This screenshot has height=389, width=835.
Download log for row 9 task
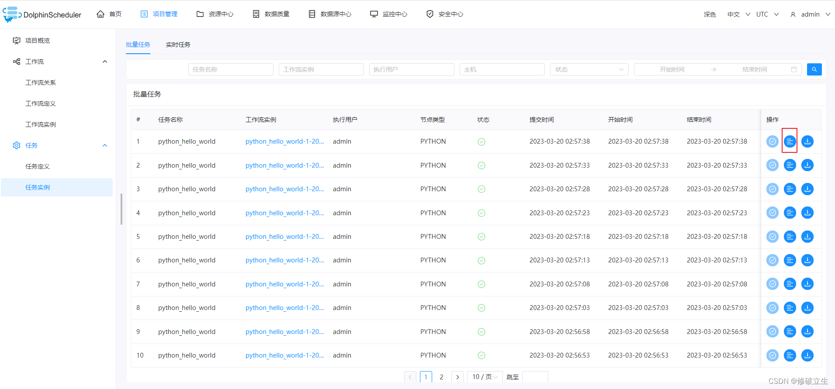[807, 331]
